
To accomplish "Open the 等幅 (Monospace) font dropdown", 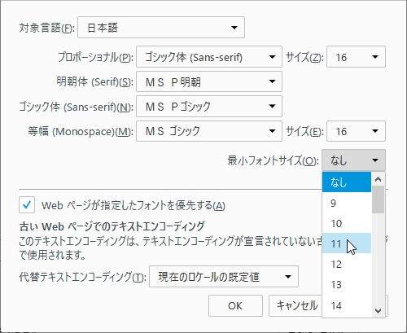I will click(x=209, y=131).
